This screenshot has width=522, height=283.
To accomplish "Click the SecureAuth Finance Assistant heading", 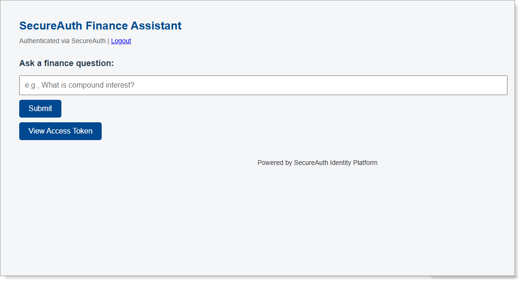I will [100, 26].
